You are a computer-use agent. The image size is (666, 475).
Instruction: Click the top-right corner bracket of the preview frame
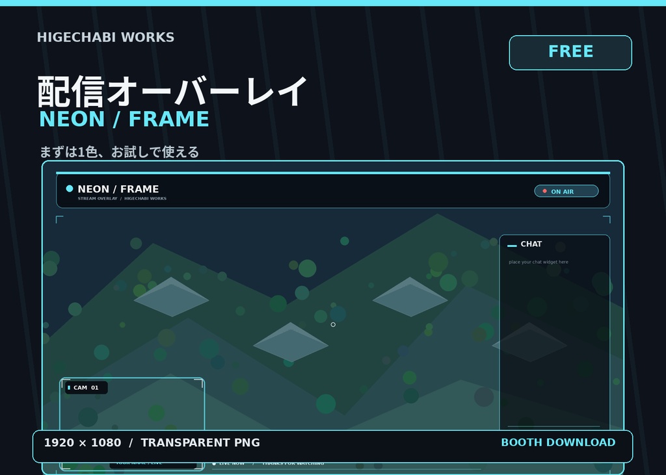pos(607,219)
